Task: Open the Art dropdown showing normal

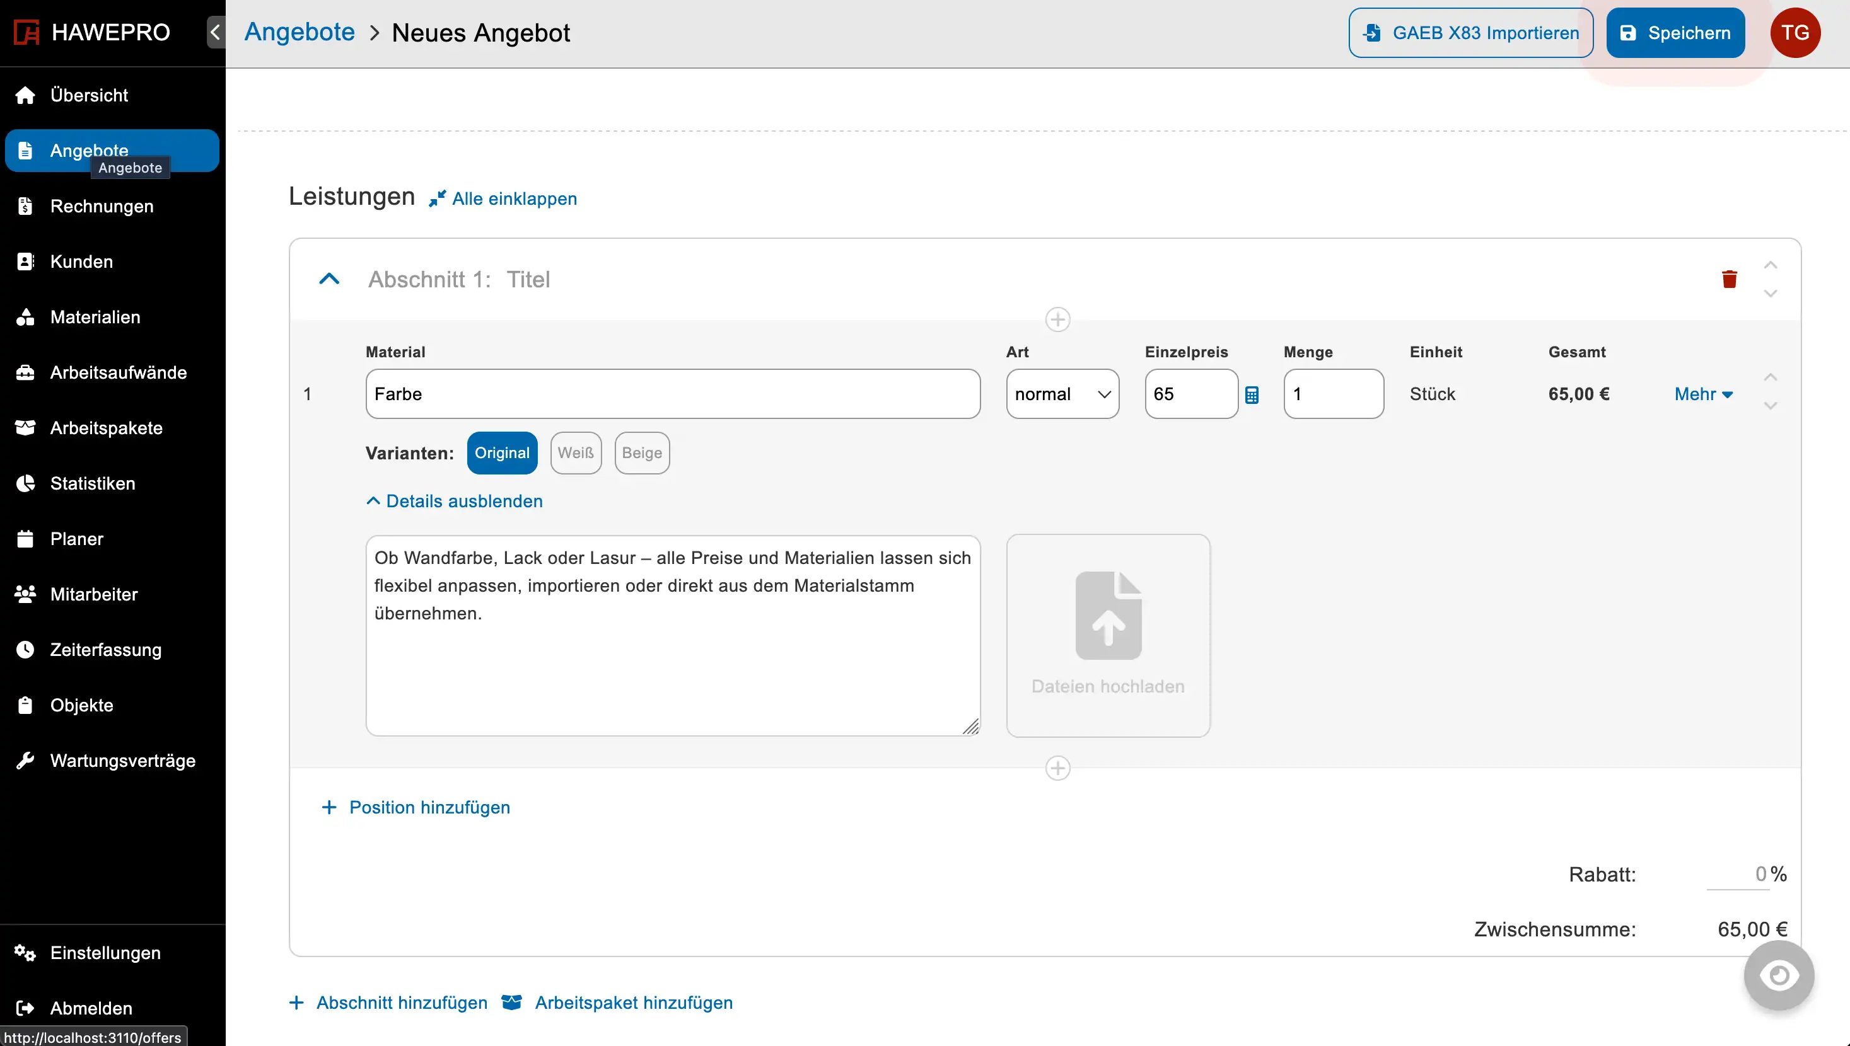Action: 1062,394
